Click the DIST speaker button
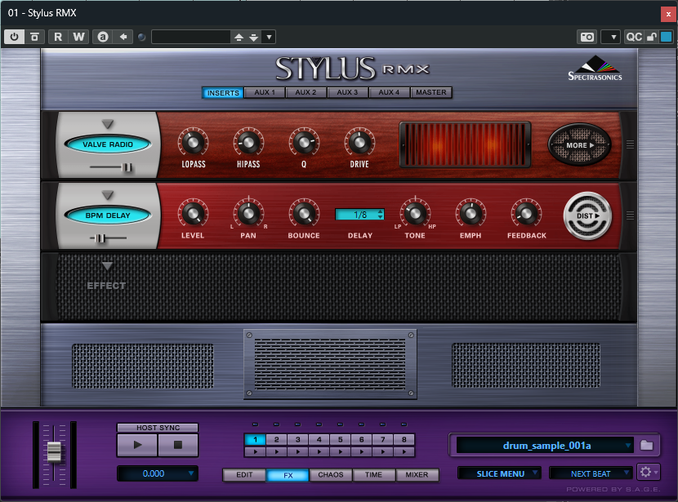The width and height of the screenshot is (678, 502). 587,215
